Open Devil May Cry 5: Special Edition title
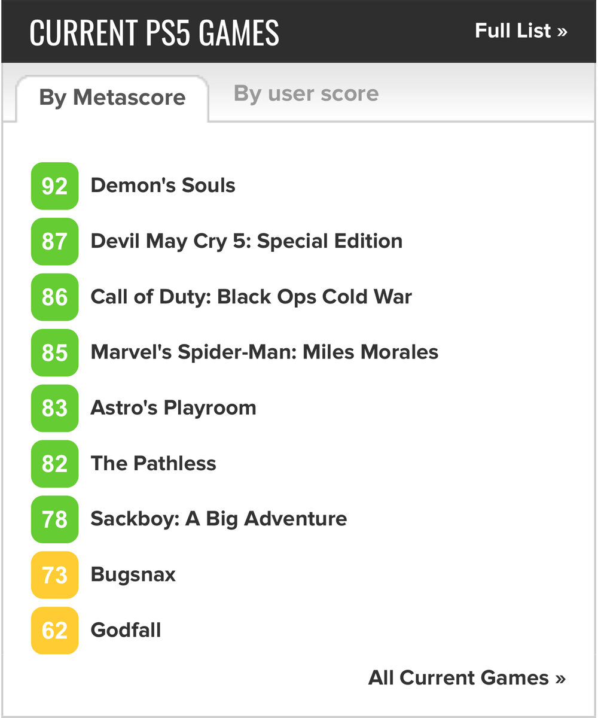This screenshot has width=598, height=718. [246, 241]
